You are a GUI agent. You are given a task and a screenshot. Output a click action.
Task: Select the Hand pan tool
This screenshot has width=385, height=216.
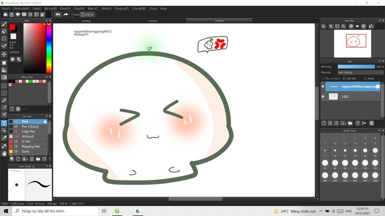coord(4,153)
